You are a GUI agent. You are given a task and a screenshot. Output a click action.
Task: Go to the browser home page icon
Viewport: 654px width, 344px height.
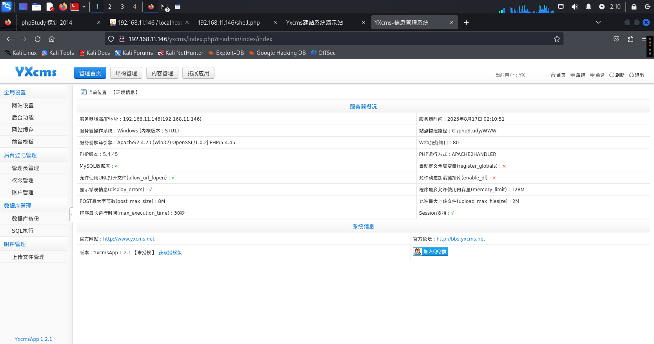point(51,39)
